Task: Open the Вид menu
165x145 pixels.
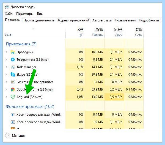Action: pyautogui.click(x=40, y=14)
